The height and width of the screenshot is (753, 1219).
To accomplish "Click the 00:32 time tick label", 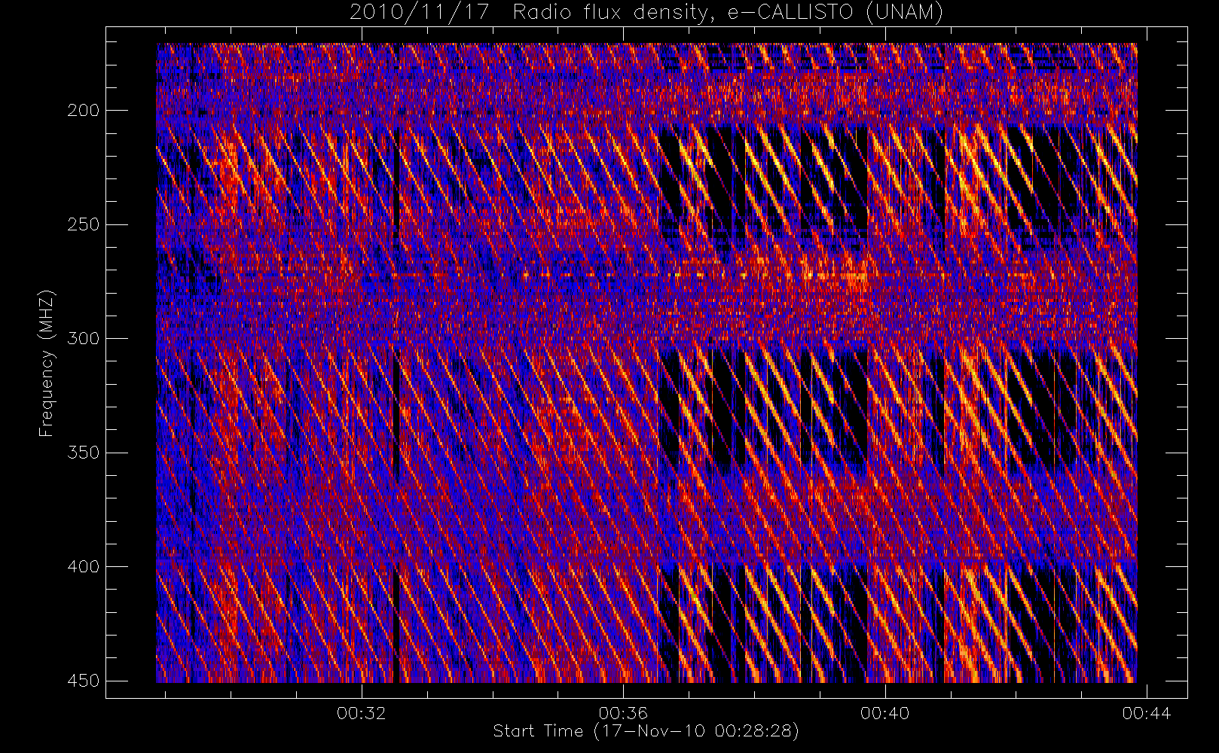I will [x=362, y=713].
